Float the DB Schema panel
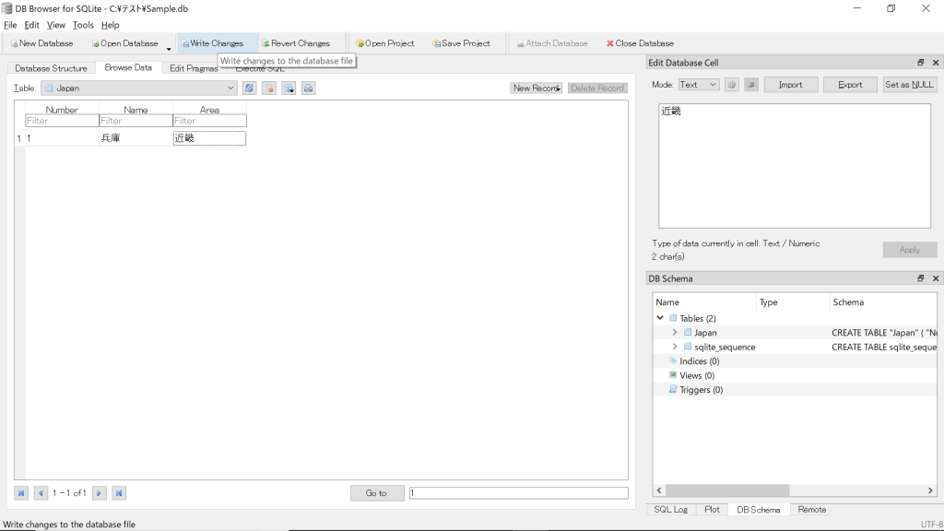 pos(921,278)
